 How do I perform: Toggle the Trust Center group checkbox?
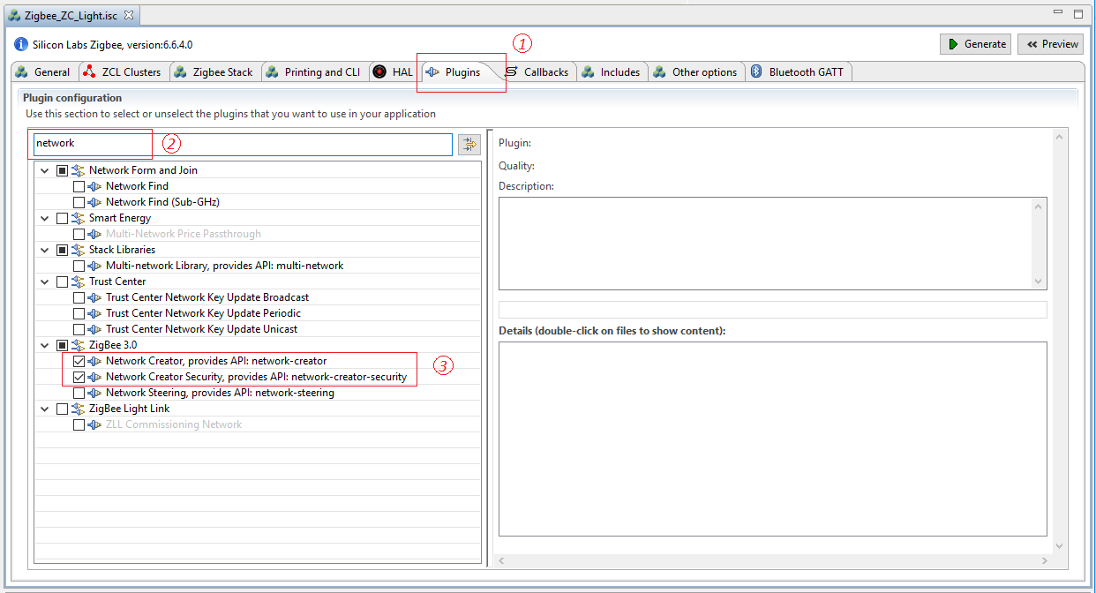[62, 281]
